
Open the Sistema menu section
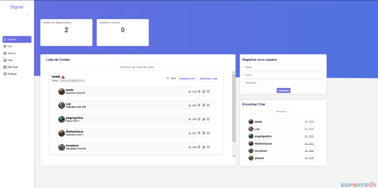click(x=11, y=53)
